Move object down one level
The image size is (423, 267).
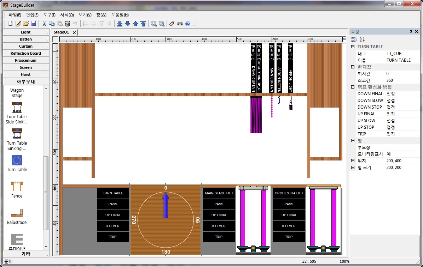[128, 24]
